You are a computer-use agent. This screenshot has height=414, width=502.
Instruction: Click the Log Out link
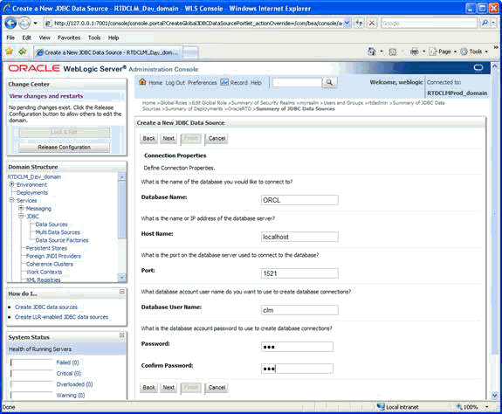[175, 83]
